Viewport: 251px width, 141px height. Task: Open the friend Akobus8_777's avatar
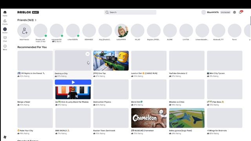click(218, 31)
